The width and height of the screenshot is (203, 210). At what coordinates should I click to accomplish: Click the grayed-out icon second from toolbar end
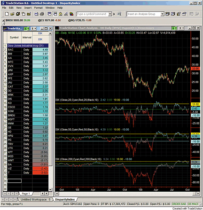tap(192, 14)
